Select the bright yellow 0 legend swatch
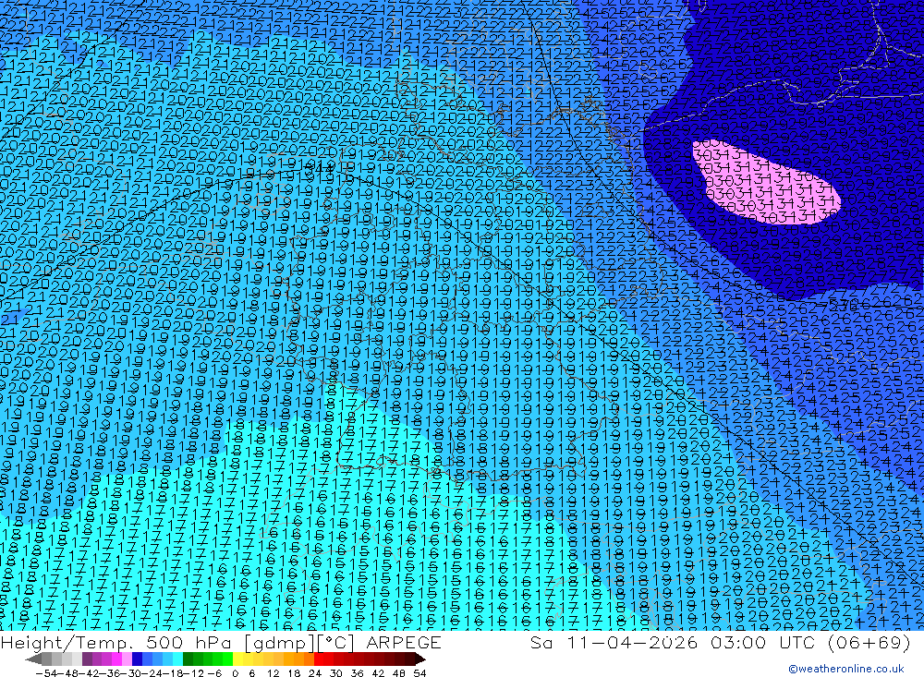924x677 pixels. pos(237,659)
